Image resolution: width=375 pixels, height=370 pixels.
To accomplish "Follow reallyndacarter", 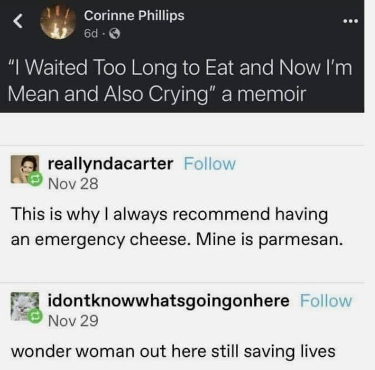I will 210,164.
